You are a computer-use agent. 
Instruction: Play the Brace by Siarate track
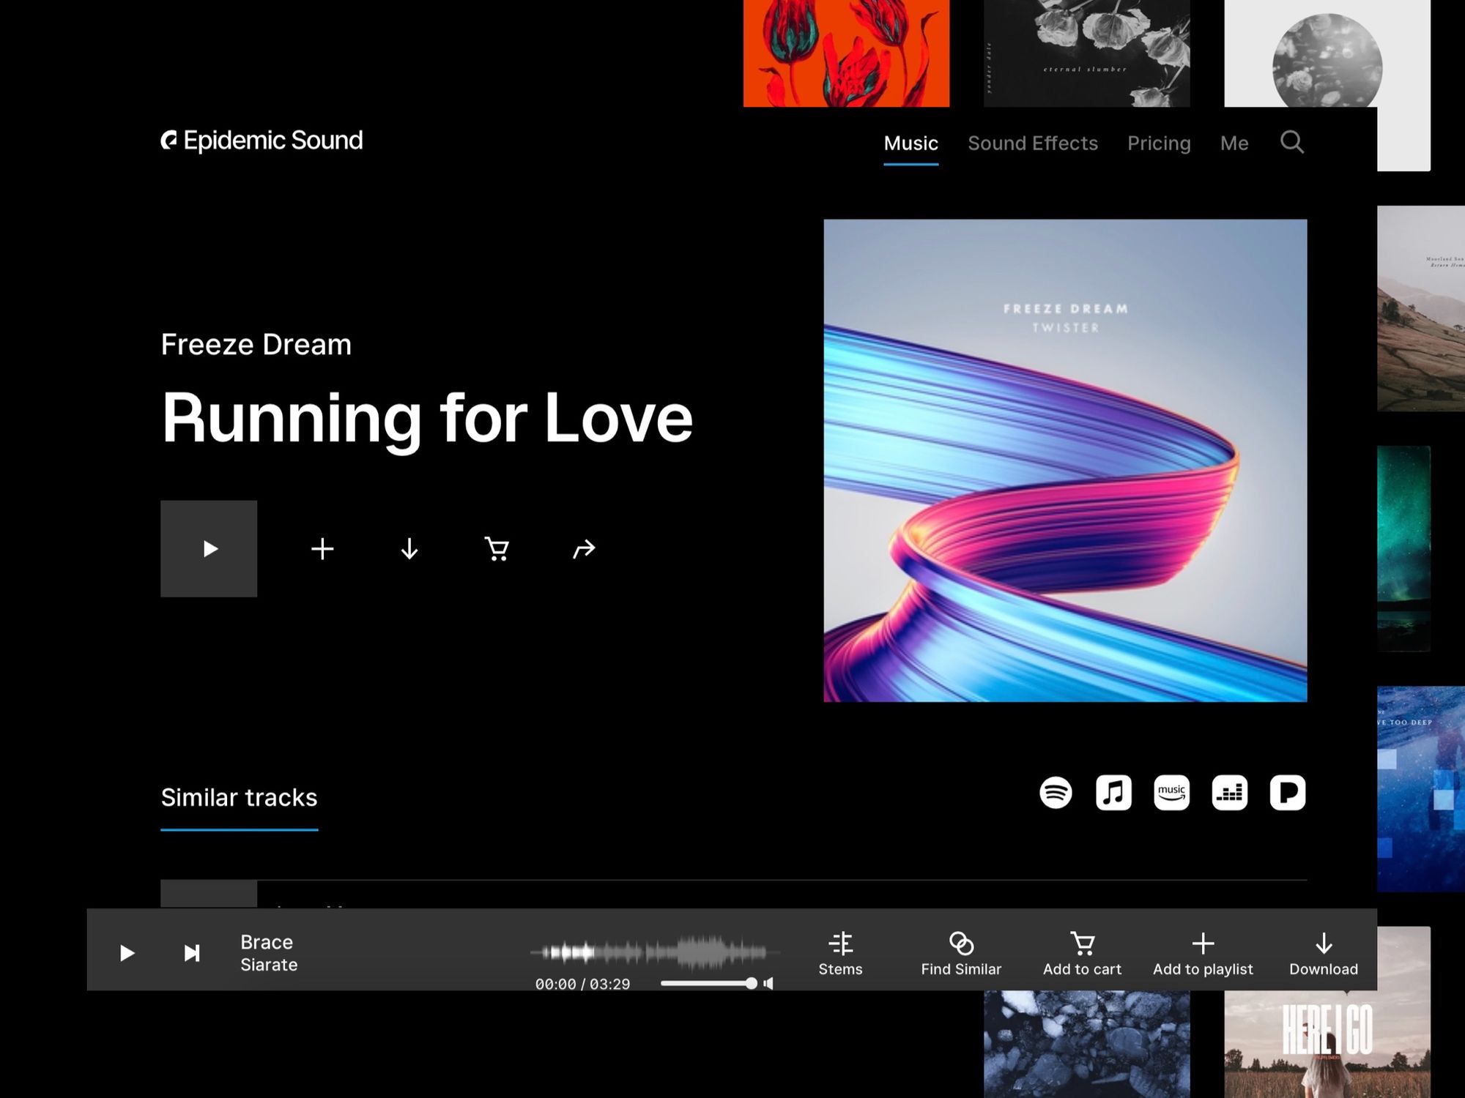coord(127,952)
